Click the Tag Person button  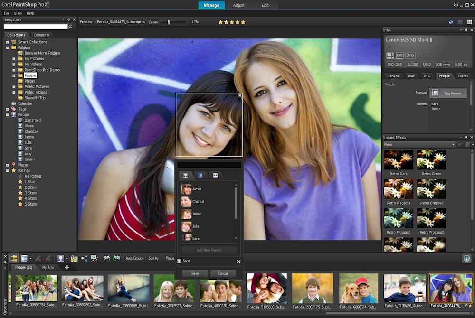coord(447,93)
